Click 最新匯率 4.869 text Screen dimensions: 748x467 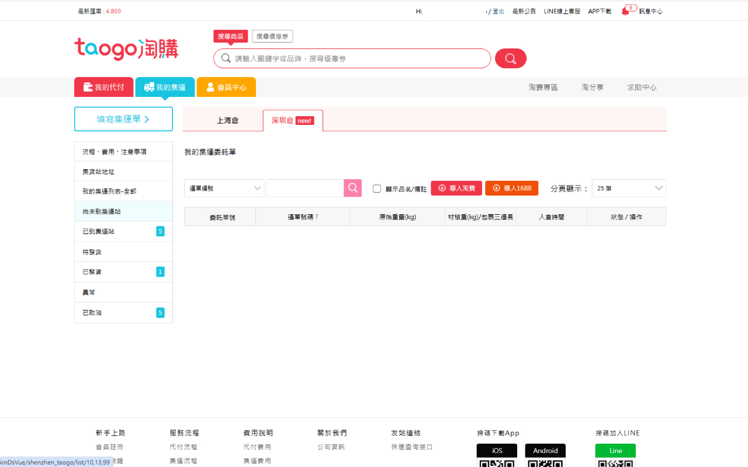(x=99, y=11)
